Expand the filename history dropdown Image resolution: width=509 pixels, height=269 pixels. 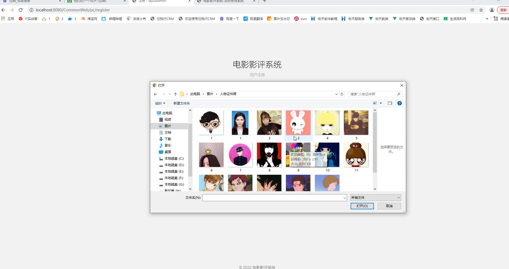pyautogui.click(x=345, y=198)
